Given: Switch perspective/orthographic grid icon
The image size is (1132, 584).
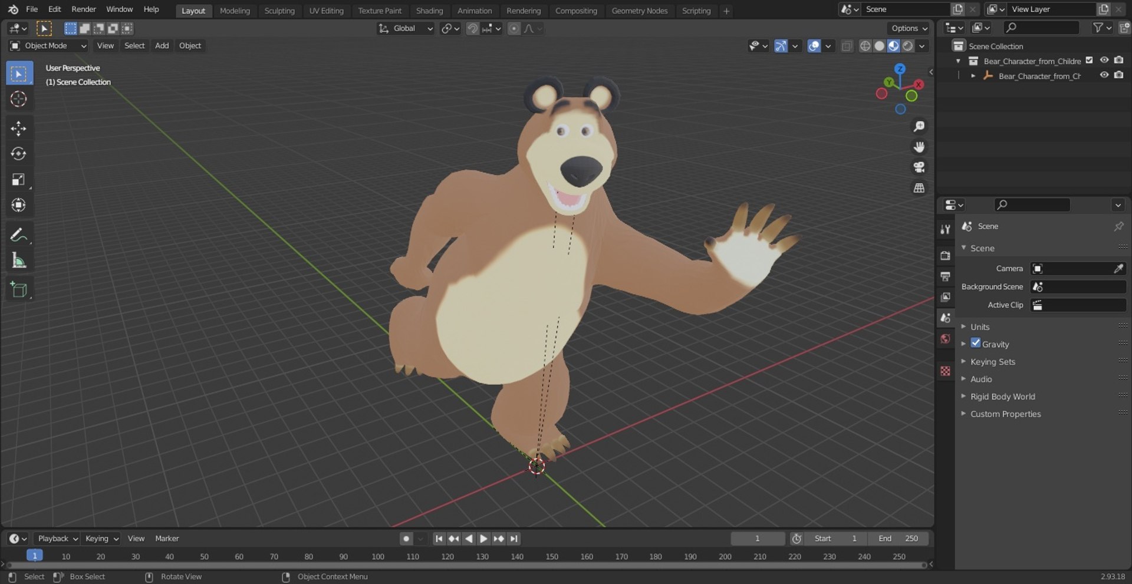Looking at the screenshot, I should (x=919, y=188).
